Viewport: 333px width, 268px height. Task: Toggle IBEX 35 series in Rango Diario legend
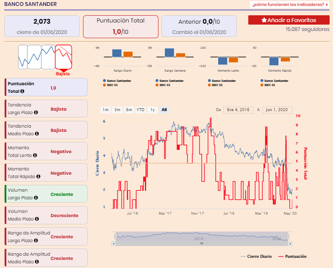110,85
